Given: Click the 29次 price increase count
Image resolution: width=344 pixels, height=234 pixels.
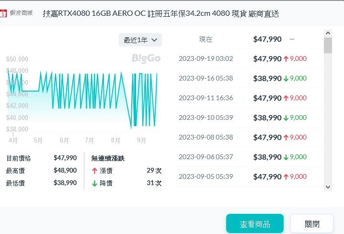Looking at the screenshot, I should (x=154, y=171).
